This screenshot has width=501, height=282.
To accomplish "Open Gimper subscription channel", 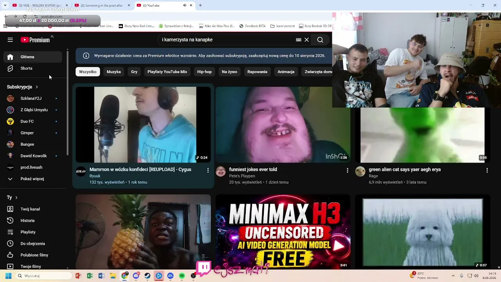I will tap(33, 133).
